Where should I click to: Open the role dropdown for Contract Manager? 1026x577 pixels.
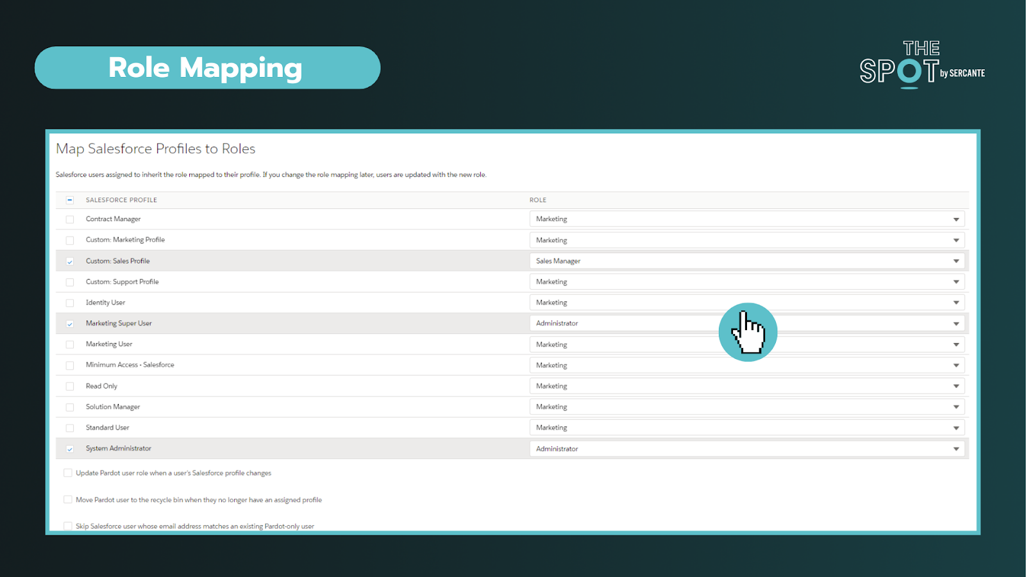tap(747, 219)
